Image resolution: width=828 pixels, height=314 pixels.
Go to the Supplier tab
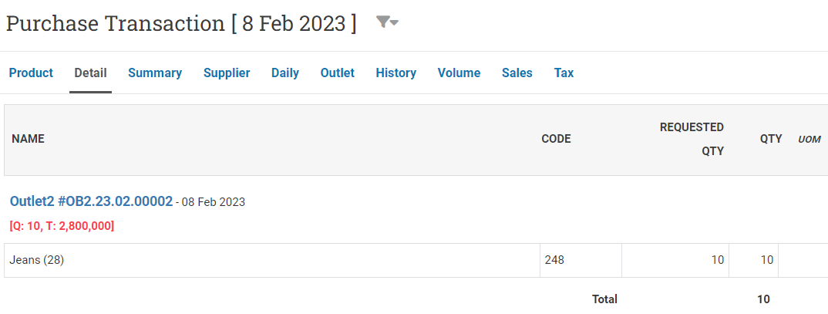227,73
